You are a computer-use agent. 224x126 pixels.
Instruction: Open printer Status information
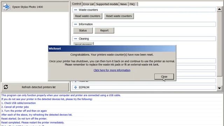pyautogui.click(x=83, y=30)
